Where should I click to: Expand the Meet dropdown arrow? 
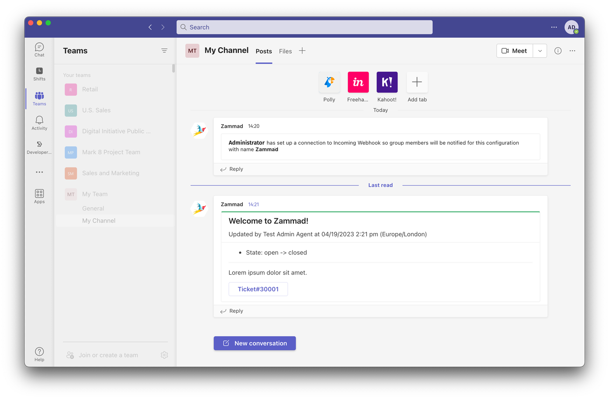pos(540,51)
